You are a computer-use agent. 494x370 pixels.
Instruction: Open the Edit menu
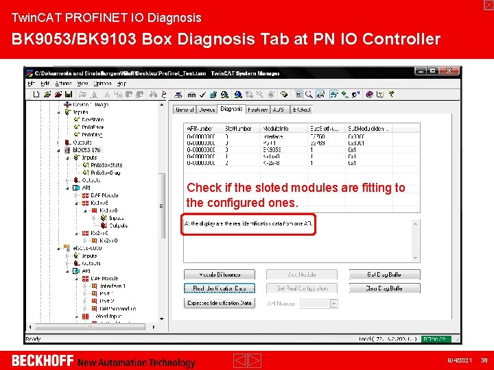45,84
